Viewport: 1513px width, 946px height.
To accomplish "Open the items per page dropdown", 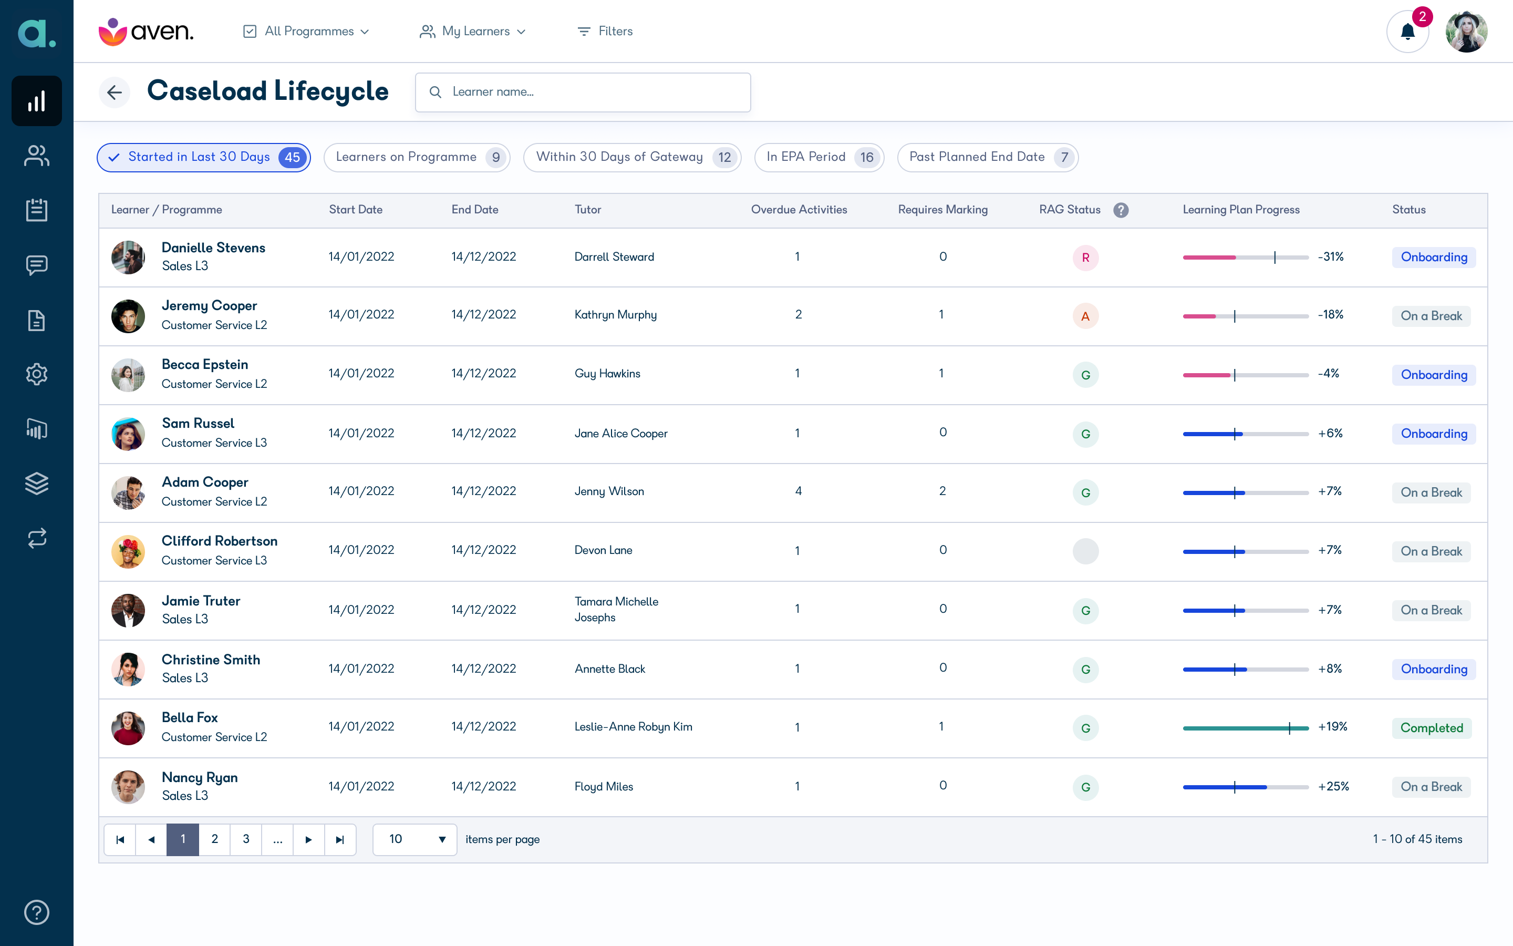I will tap(414, 839).
